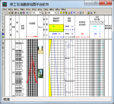The image size is (114, 104).
Task: Click the red crosshair tool icon
Action: [x=78, y=13]
